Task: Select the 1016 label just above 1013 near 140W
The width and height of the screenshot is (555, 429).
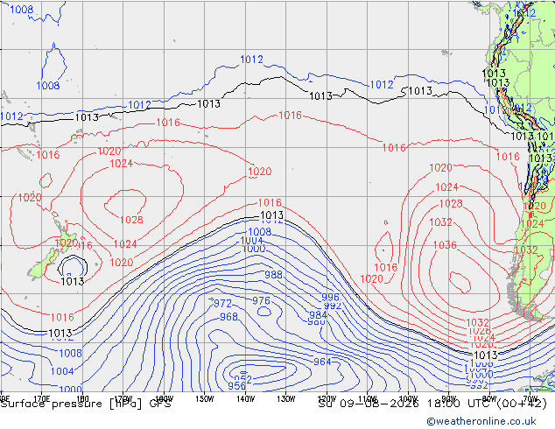Action: [x=270, y=203]
